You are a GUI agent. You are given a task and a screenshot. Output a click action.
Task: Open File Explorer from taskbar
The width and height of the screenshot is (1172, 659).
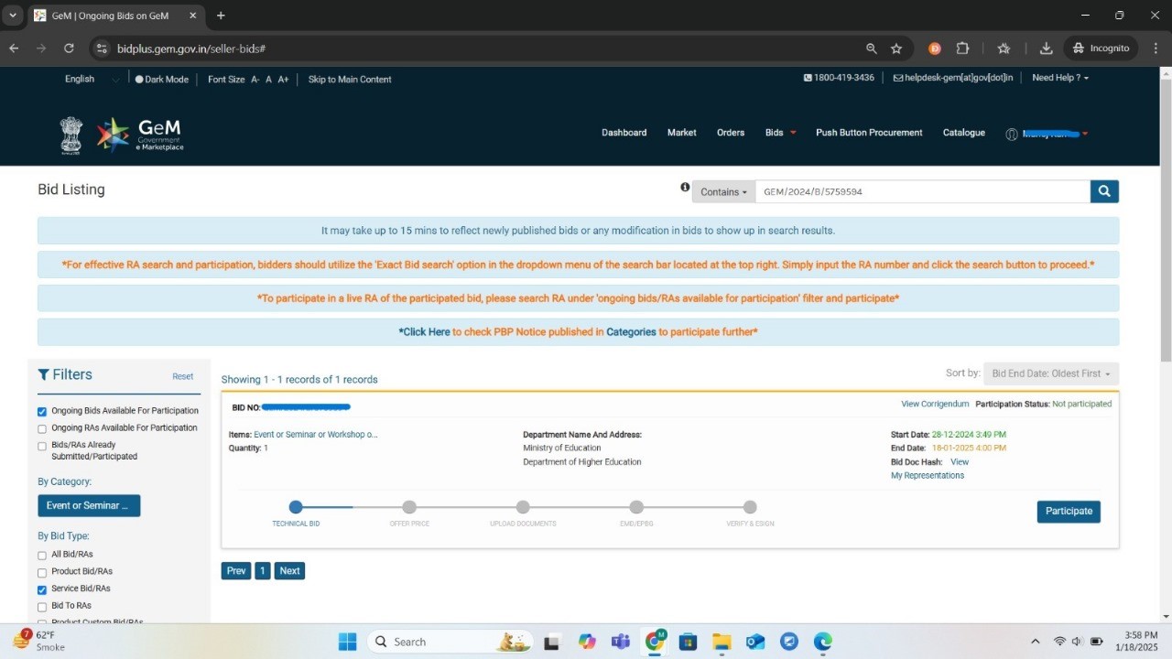722,642
